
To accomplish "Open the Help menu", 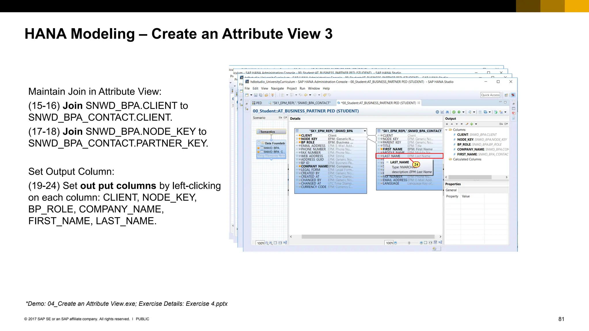I will (326, 88).
